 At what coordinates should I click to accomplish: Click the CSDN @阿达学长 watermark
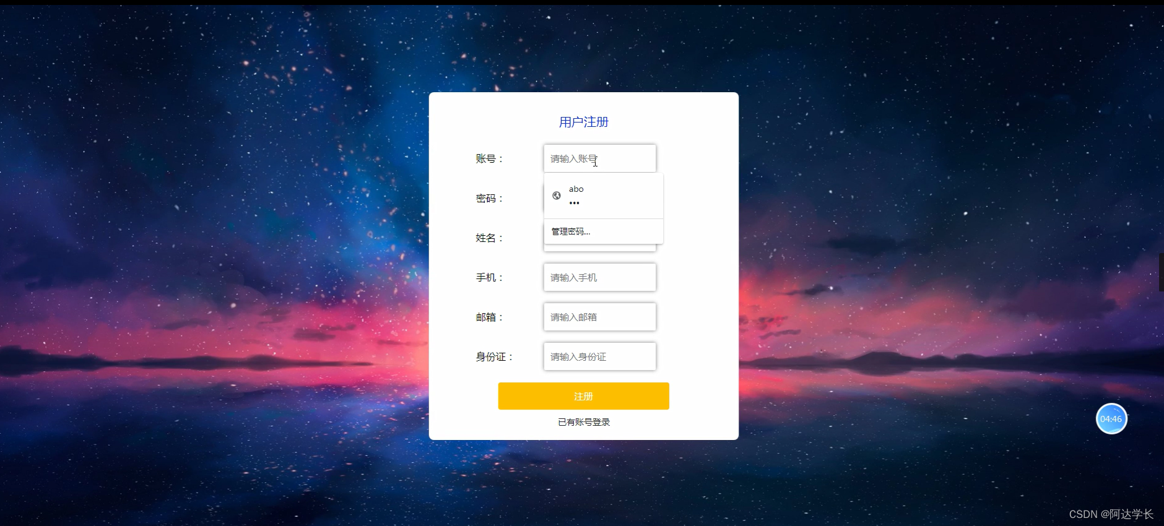(1111, 514)
